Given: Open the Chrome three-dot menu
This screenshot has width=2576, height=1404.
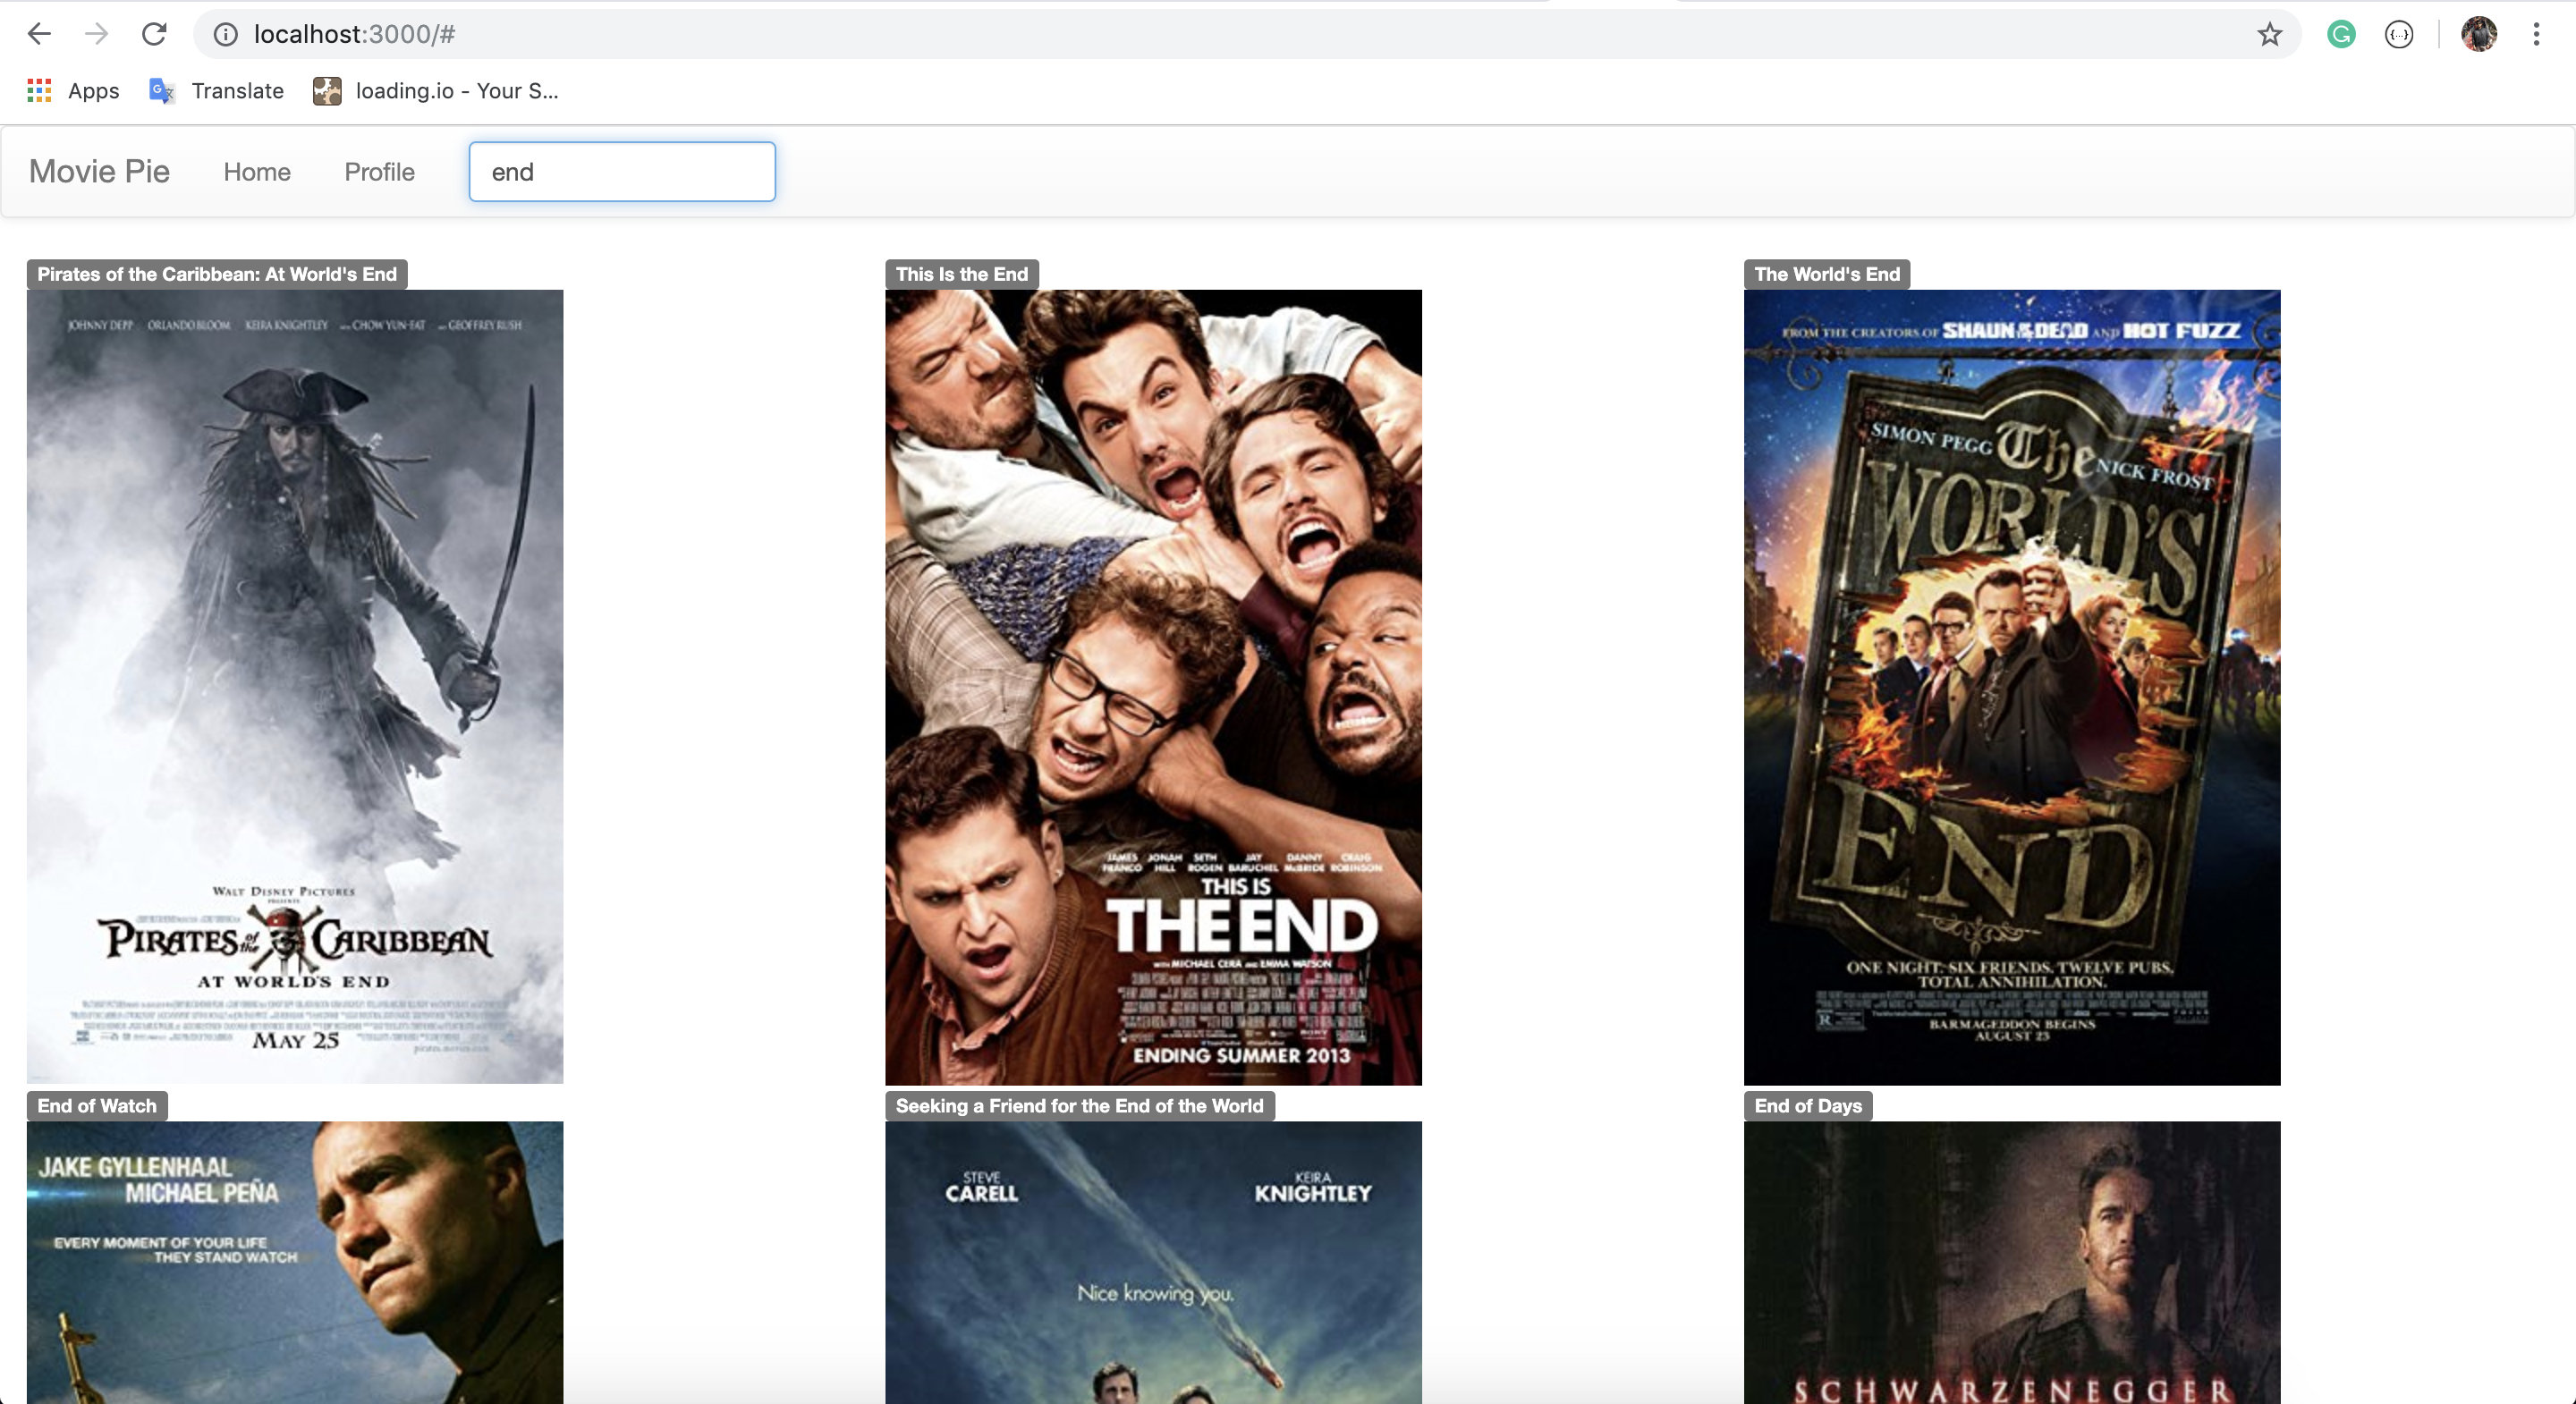Looking at the screenshot, I should (x=2536, y=34).
